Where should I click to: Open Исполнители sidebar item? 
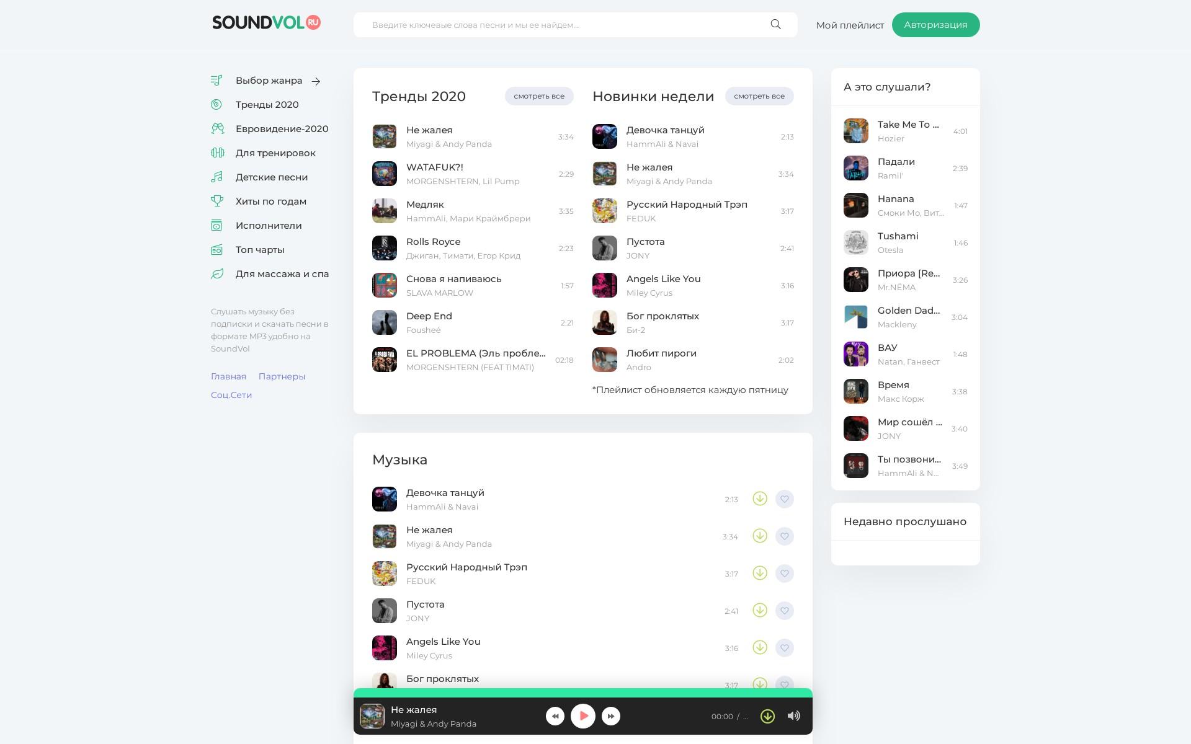pyautogui.click(x=269, y=226)
